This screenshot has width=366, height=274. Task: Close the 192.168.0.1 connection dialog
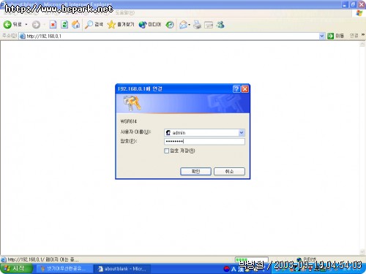[x=245, y=89]
